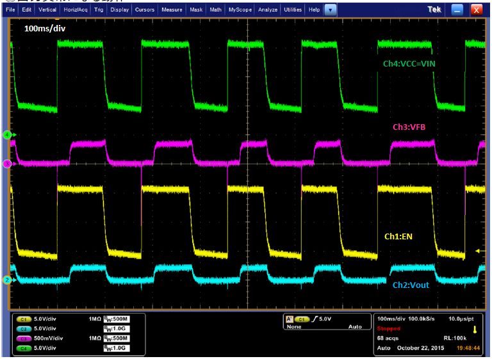Select channel 2 ground reference marker

(x=8, y=280)
